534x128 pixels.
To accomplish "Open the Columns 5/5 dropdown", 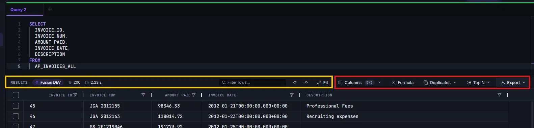I will [x=359, y=82].
